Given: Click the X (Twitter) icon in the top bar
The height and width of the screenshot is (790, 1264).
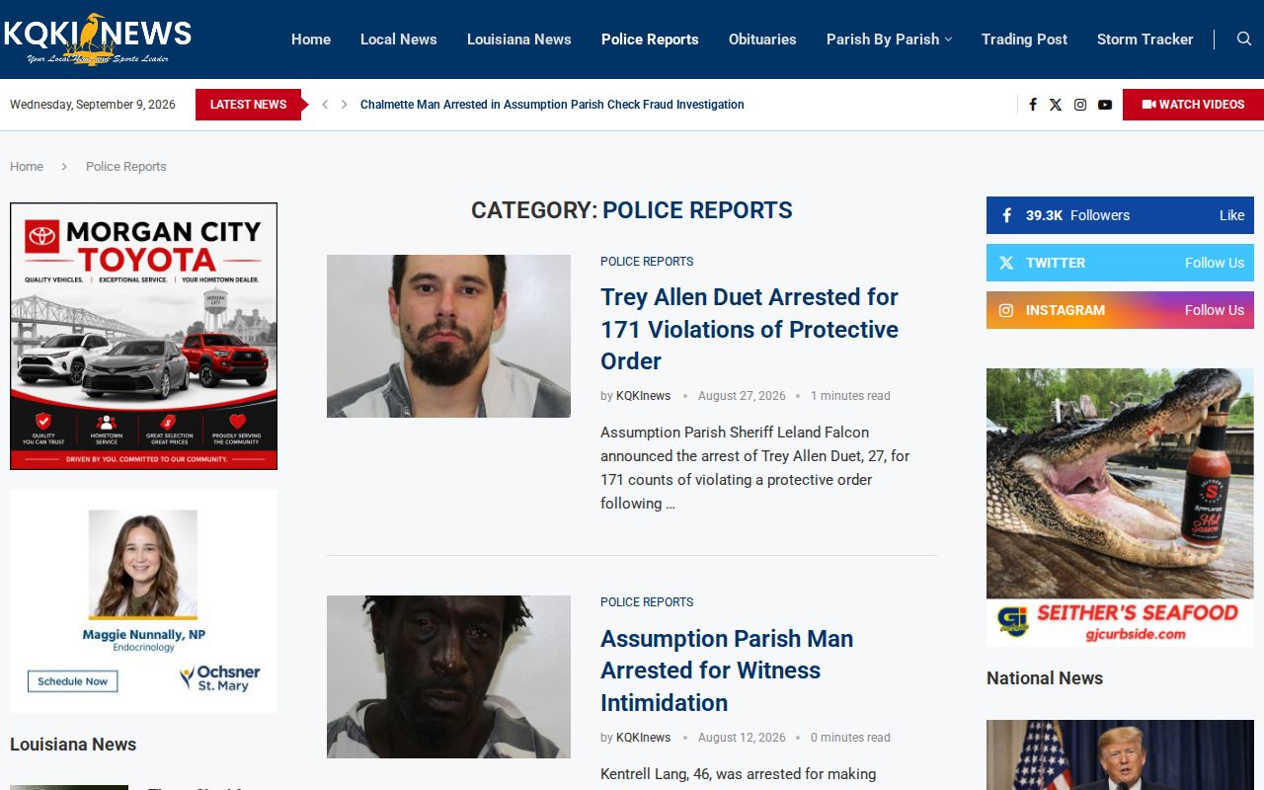Looking at the screenshot, I should (x=1056, y=105).
